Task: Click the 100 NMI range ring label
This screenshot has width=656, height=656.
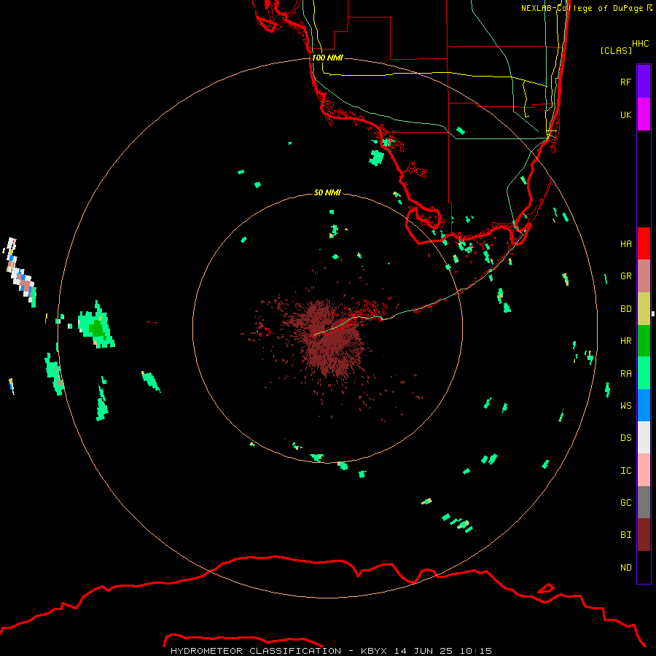Action: coord(327,58)
